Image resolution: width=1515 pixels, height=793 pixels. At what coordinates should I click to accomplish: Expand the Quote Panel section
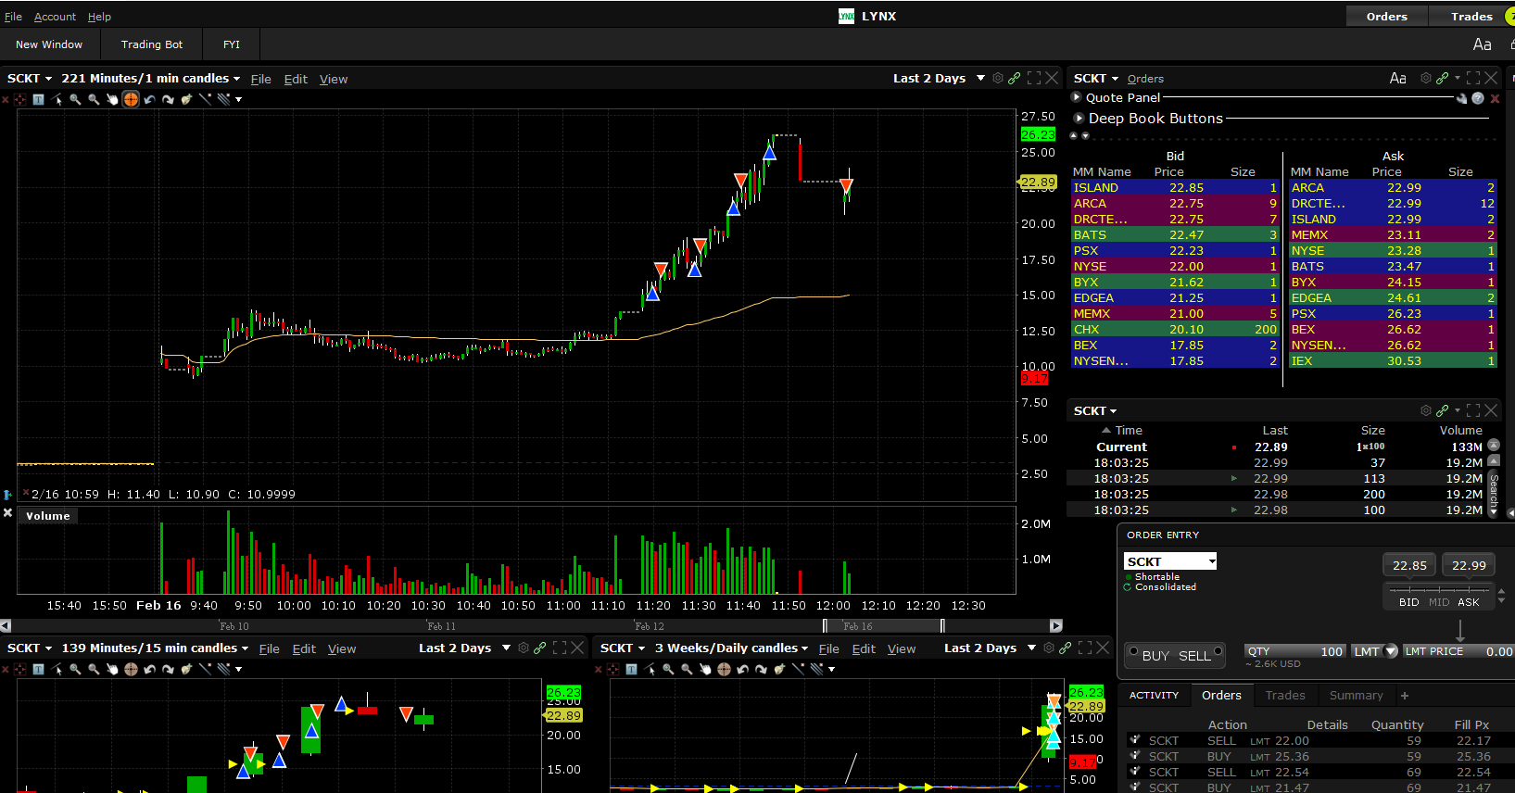[x=1077, y=97]
